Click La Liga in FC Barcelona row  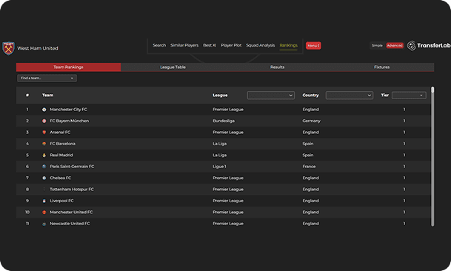[220, 144]
